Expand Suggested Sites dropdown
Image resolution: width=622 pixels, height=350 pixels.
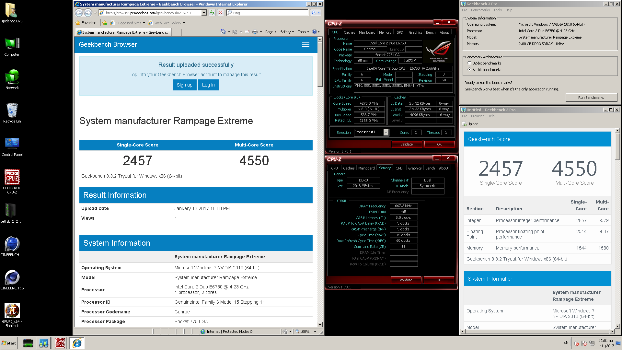tap(144, 23)
